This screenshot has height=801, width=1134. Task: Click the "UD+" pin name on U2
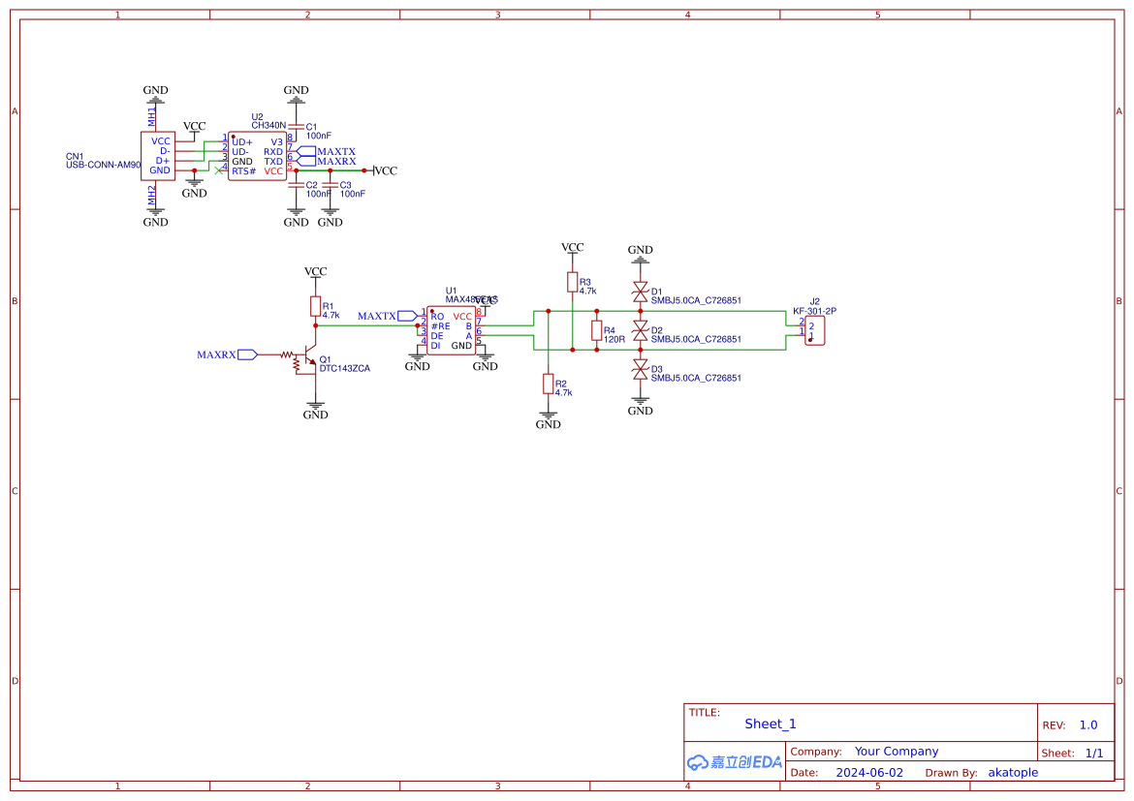(x=241, y=142)
